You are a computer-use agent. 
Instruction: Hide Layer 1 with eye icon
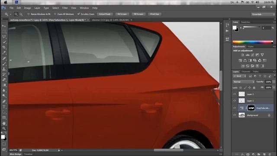(x=235, y=101)
